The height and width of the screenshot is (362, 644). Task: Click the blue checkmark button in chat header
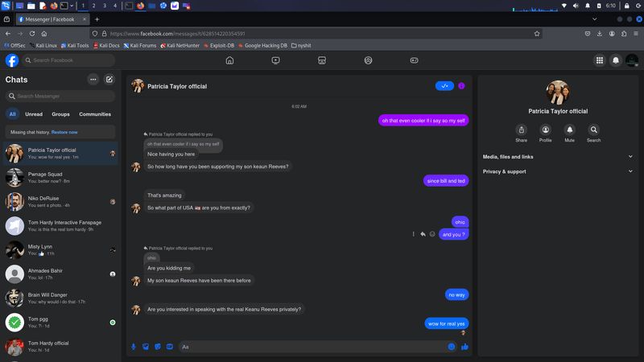pos(444,86)
